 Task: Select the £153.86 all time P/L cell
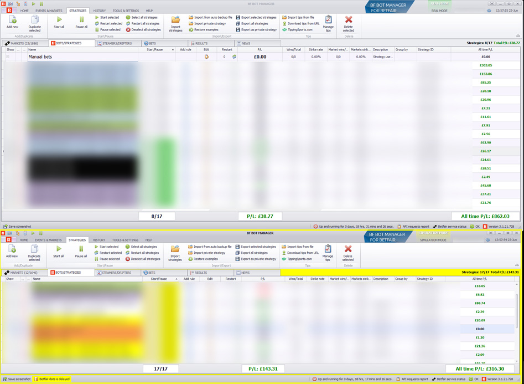[x=486, y=74]
